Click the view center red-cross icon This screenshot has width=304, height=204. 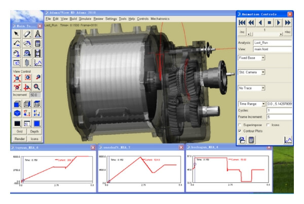click(x=17, y=78)
